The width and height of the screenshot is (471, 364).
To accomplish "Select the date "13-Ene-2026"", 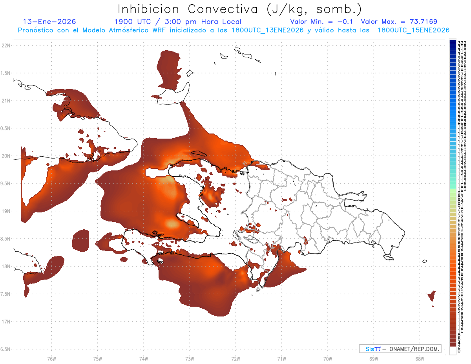I will point(50,22).
